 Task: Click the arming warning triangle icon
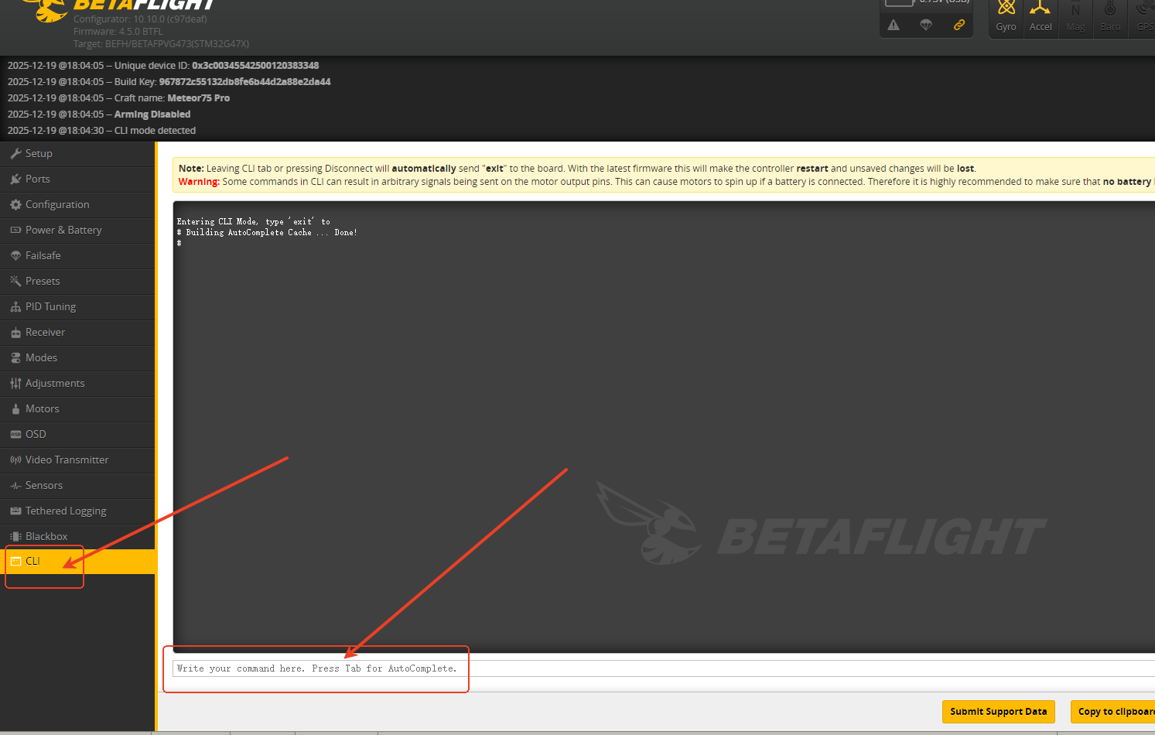tap(894, 25)
